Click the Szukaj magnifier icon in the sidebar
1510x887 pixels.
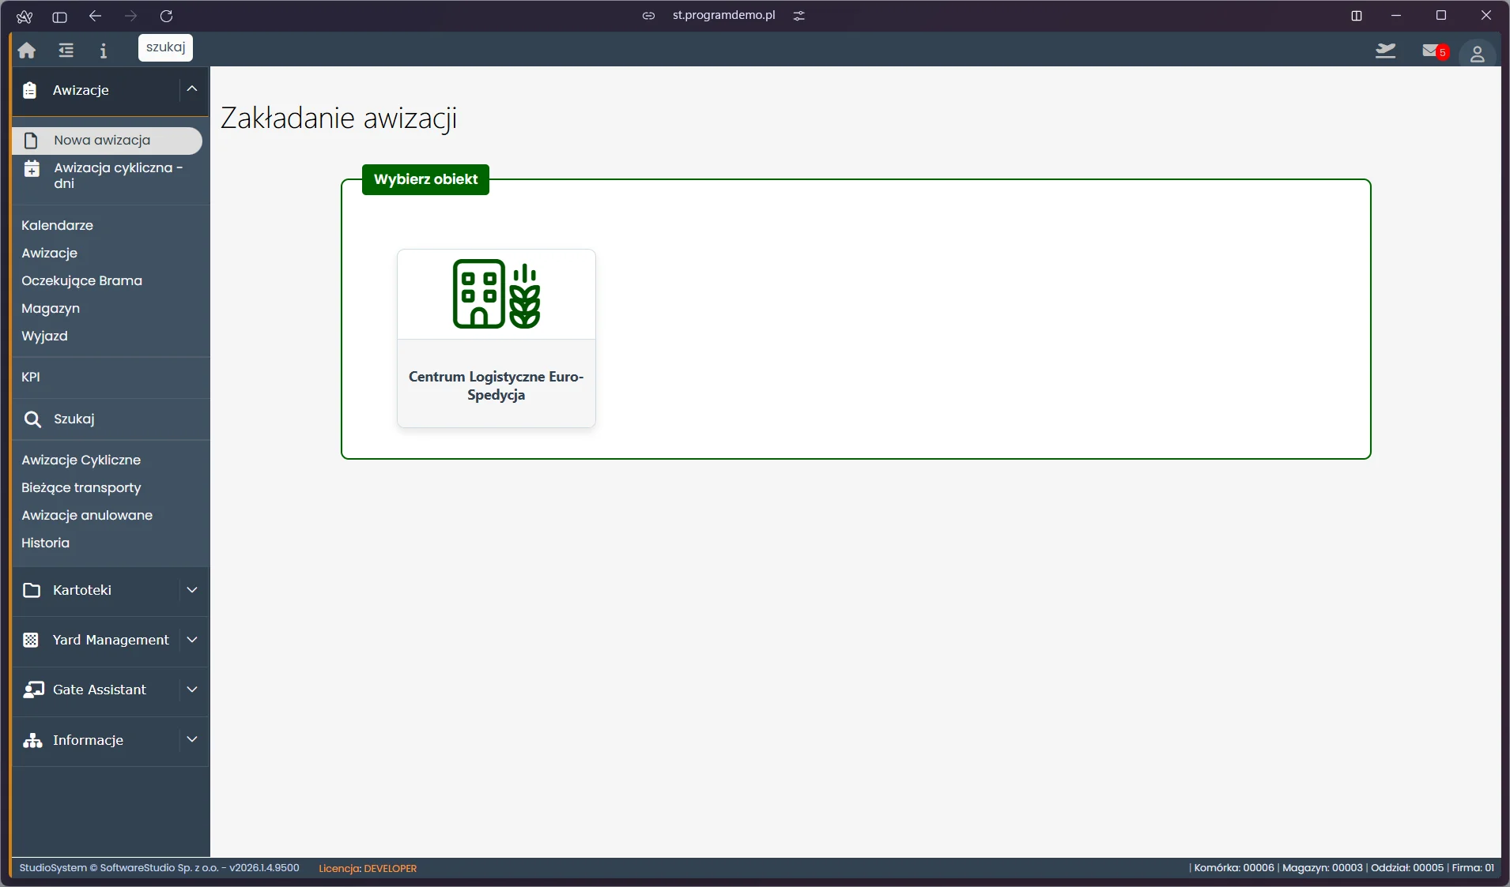(x=32, y=419)
